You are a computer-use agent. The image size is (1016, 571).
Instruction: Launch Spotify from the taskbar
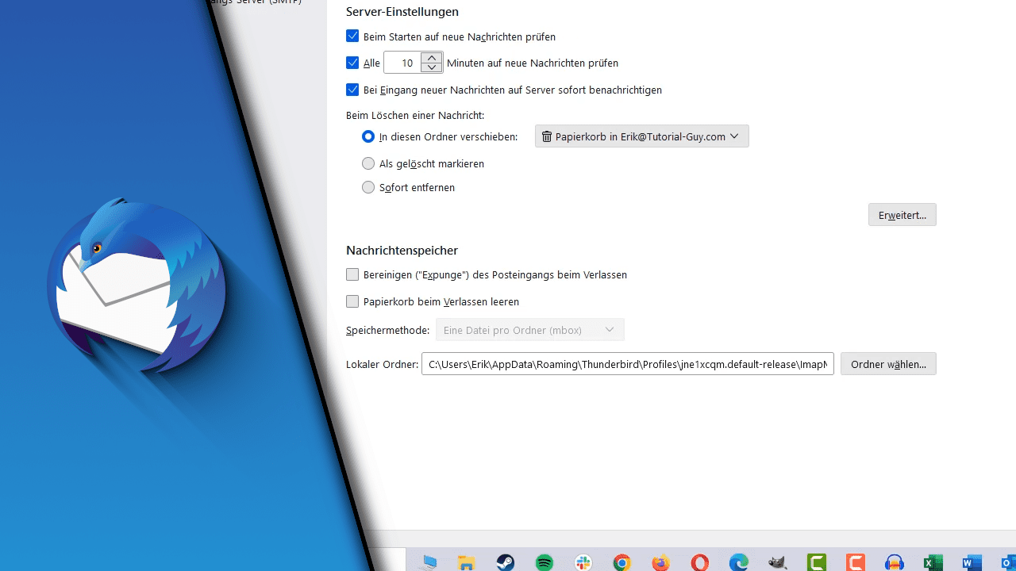pos(543,562)
